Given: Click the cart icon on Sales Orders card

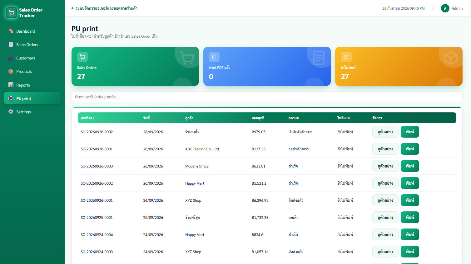Looking at the screenshot, I should [x=82, y=57].
